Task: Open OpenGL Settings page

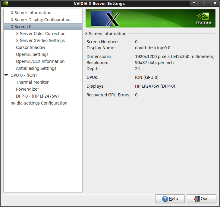Action: 32,54
